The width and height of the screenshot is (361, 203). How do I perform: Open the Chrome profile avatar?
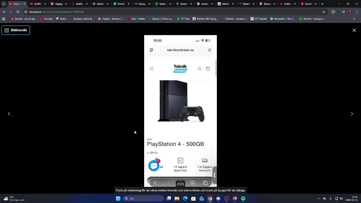(x=350, y=12)
